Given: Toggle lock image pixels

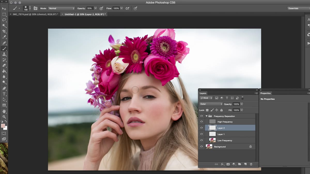Looking at the screenshot, I should pos(212,110).
